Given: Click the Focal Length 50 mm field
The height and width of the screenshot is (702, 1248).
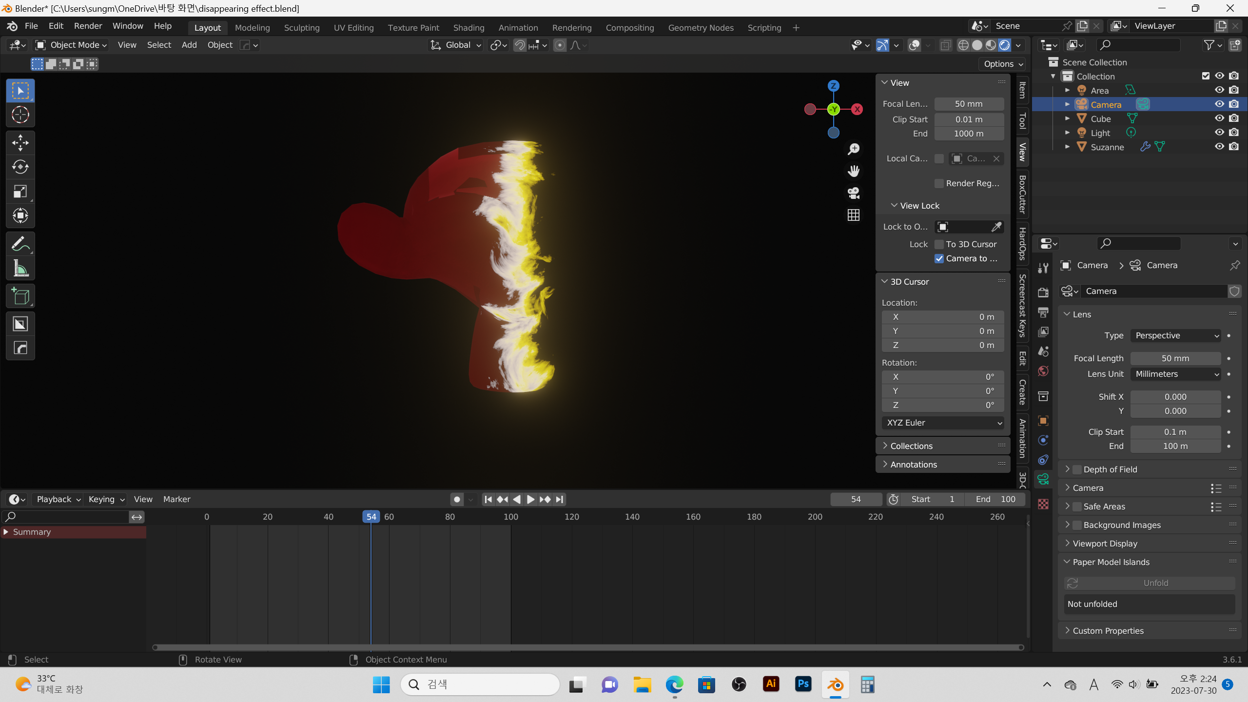Looking at the screenshot, I should pos(1175,358).
